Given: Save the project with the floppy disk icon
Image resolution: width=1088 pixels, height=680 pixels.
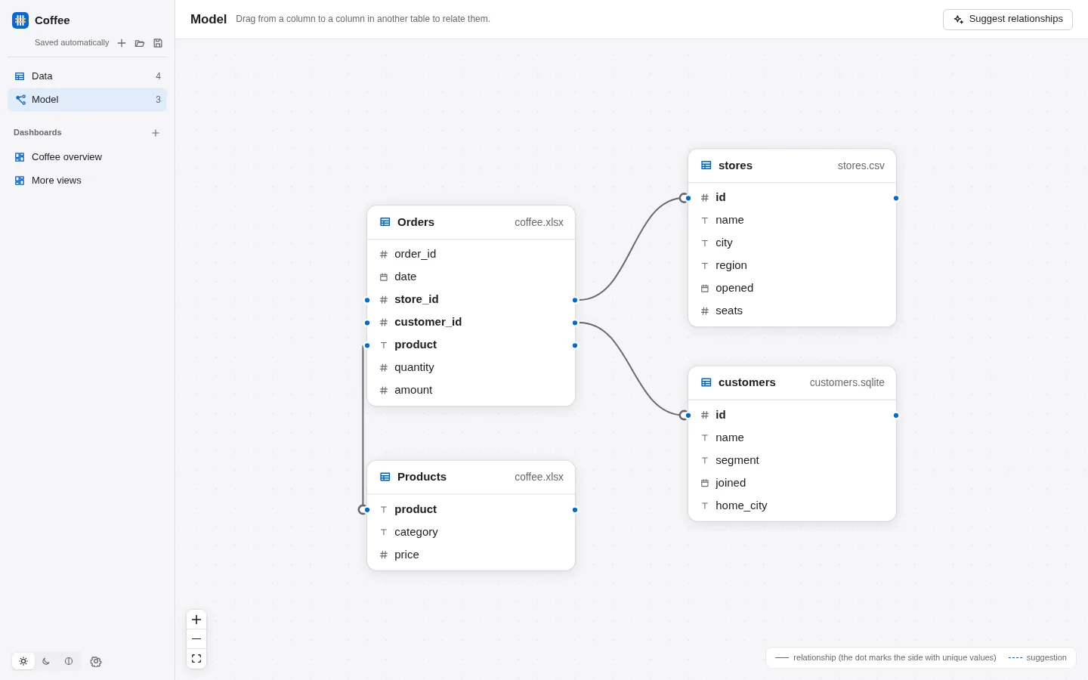Looking at the screenshot, I should coord(158,43).
